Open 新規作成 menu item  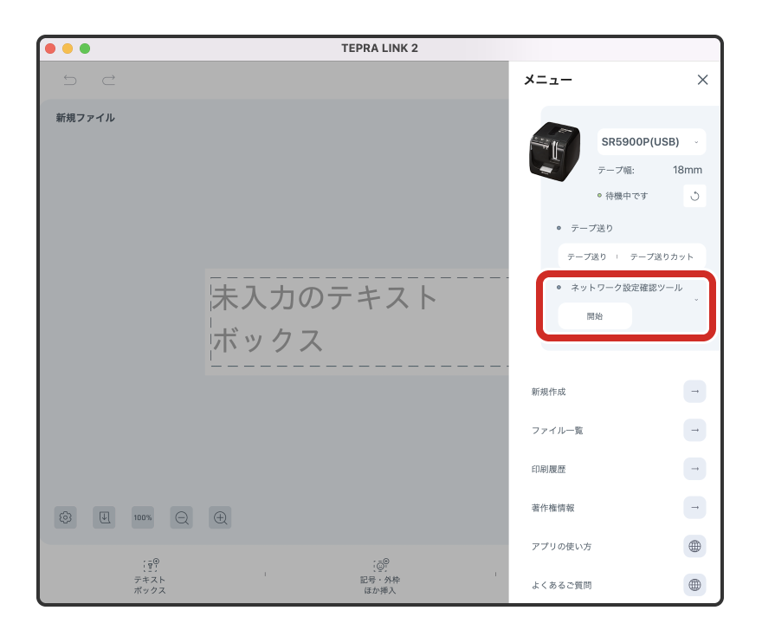pyautogui.click(x=694, y=392)
